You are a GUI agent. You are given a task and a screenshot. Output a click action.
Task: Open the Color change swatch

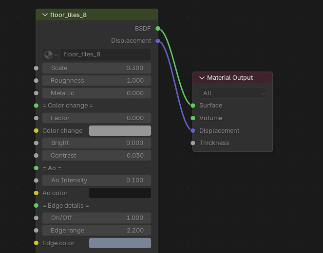click(x=120, y=130)
